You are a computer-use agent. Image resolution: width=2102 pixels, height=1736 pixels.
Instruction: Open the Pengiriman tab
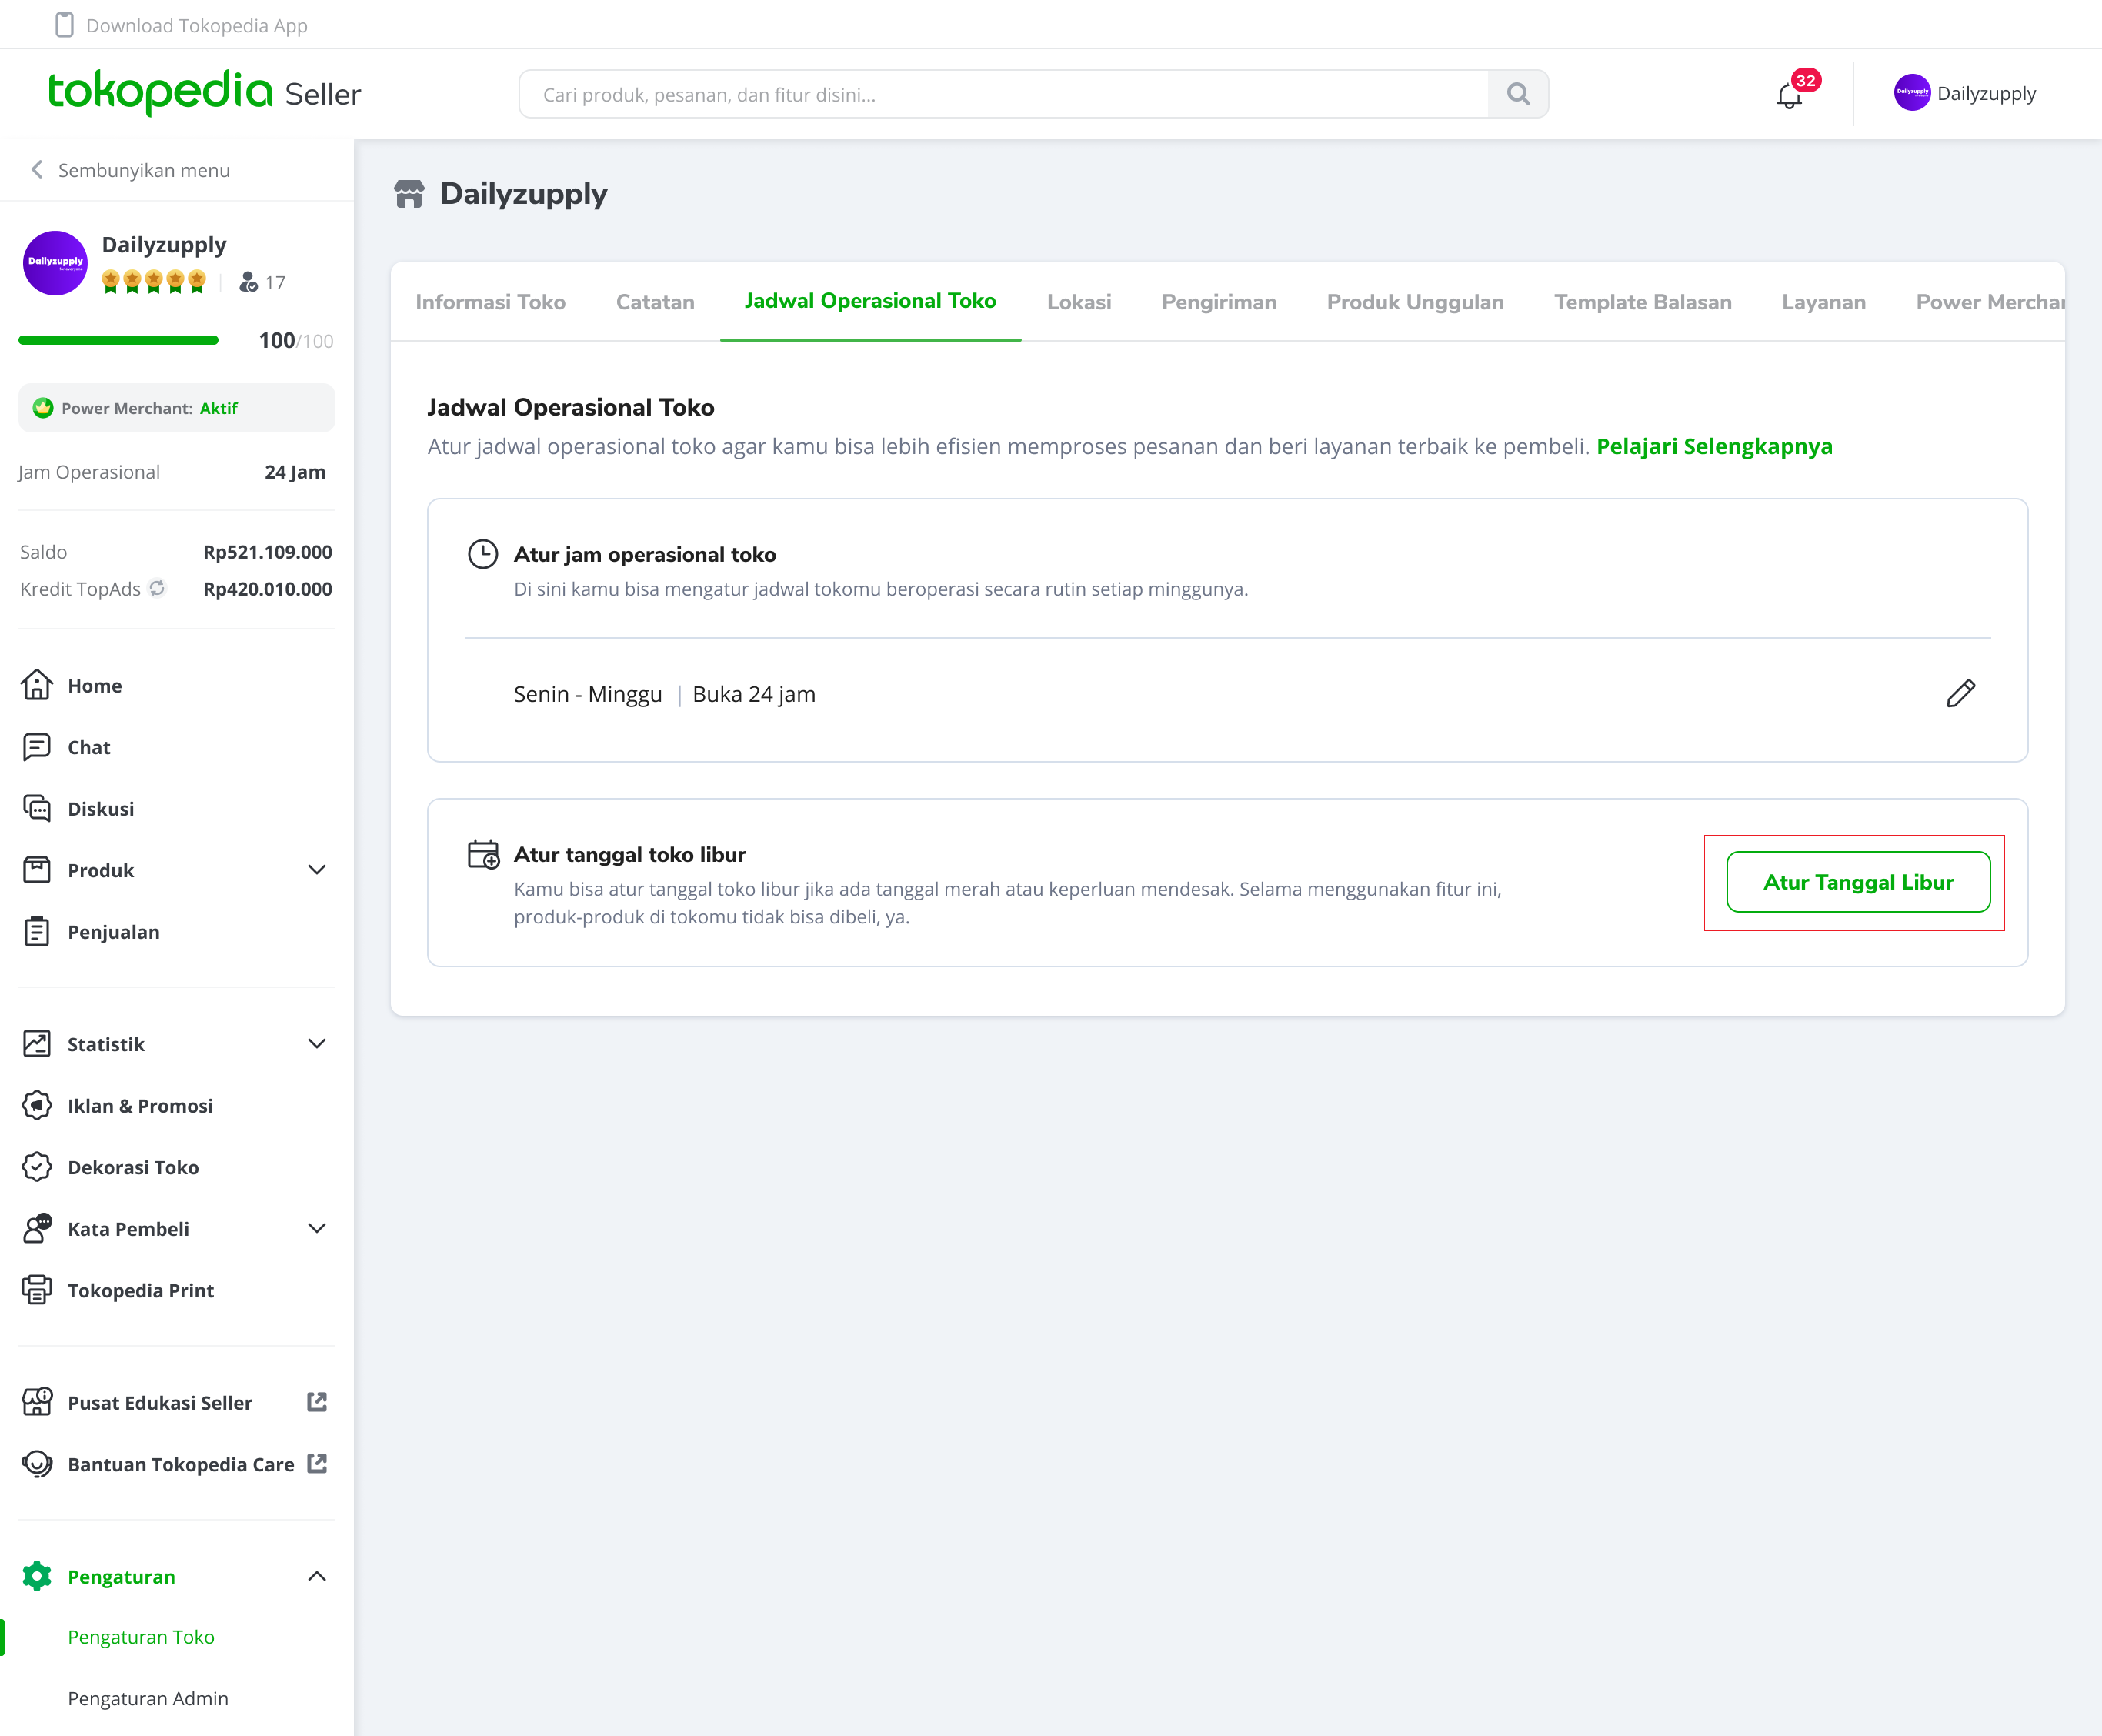point(1219,302)
